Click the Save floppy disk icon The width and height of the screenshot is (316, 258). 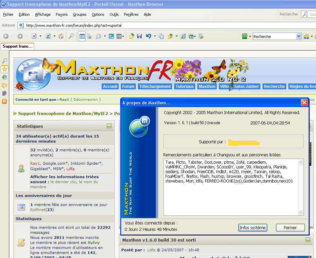(x=139, y=36)
